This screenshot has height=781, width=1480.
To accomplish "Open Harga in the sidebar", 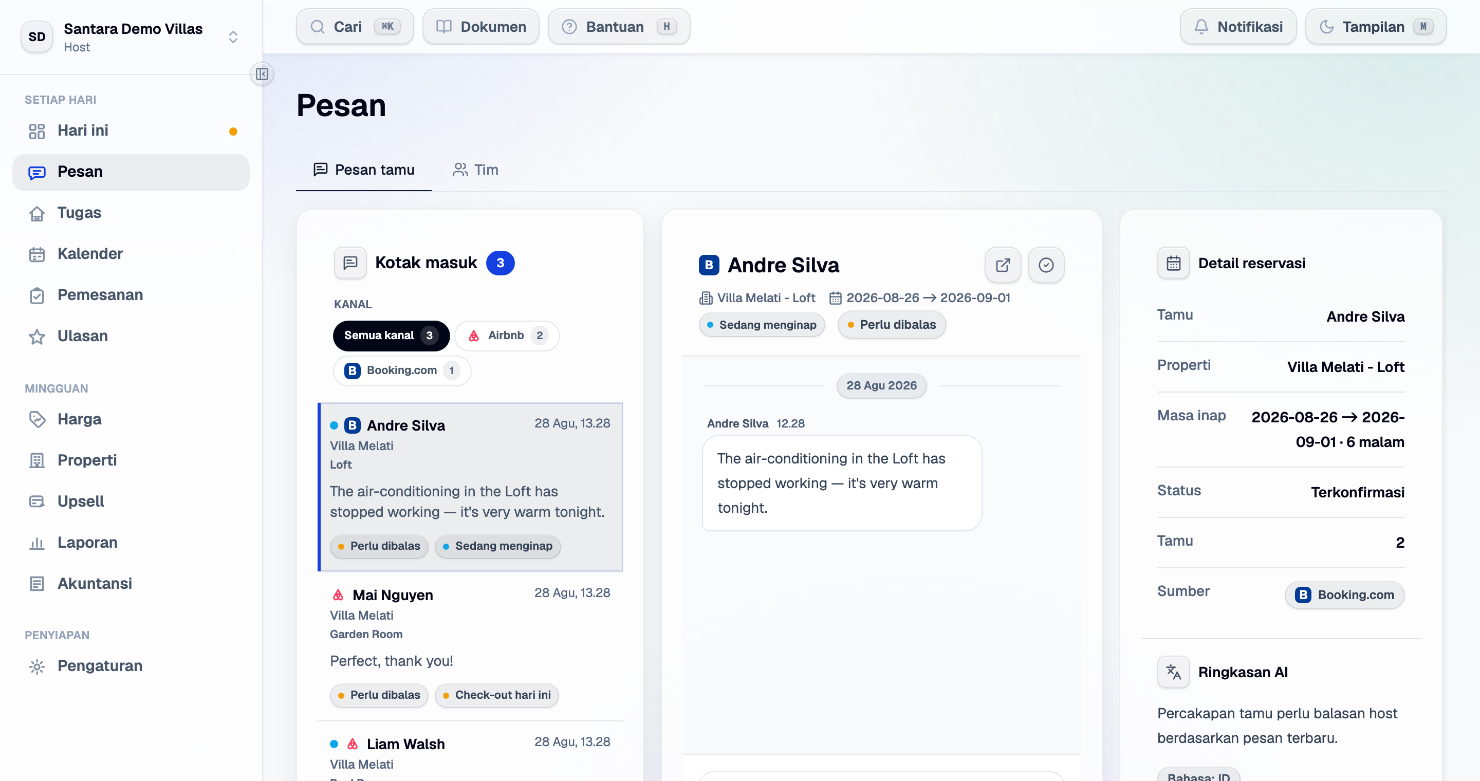I will click(131, 419).
